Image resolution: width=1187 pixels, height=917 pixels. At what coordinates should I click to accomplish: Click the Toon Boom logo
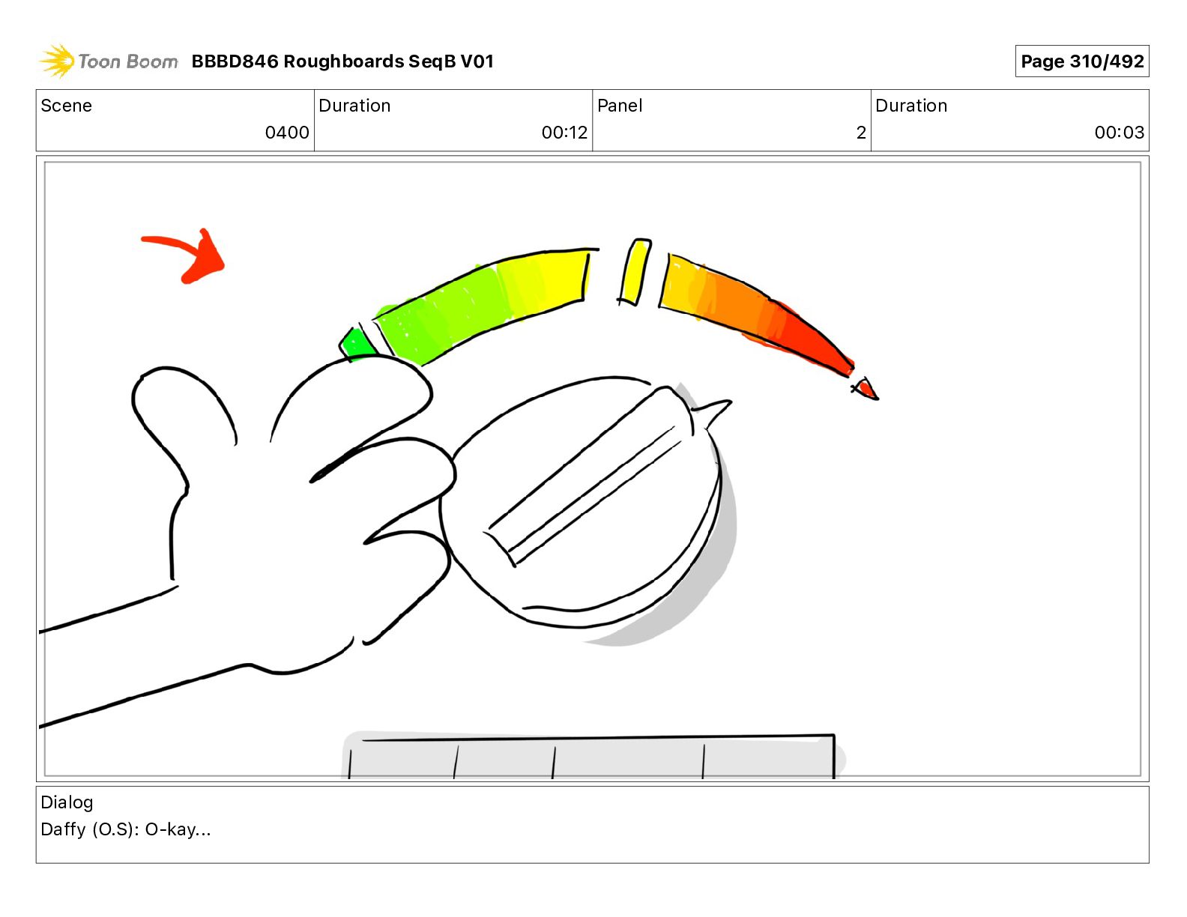(109, 61)
